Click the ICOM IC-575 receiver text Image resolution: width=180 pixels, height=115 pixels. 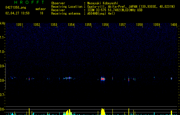point(115,10)
